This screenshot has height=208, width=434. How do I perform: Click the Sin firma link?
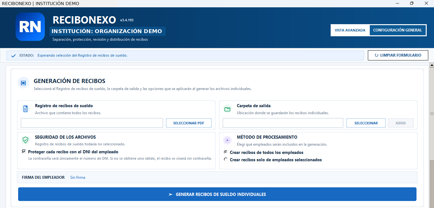tap(78, 177)
